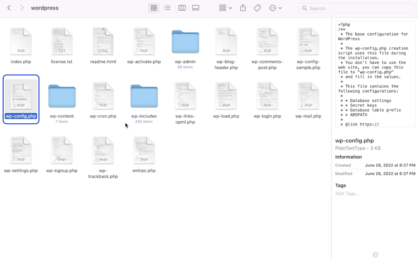
Task: Select the license.txt file icon
Action: [62, 41]
